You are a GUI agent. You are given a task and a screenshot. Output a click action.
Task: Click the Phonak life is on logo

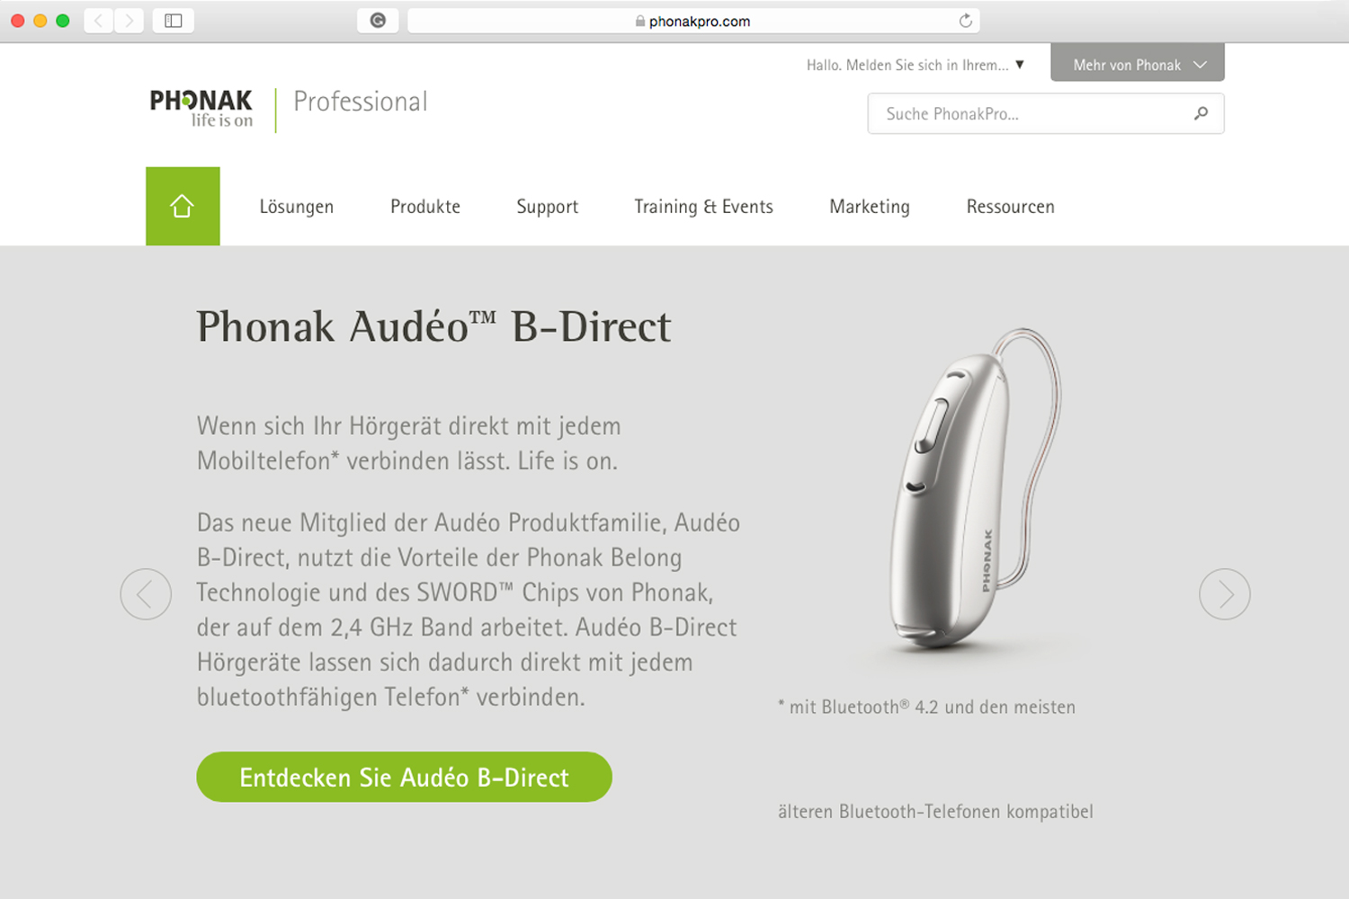coord(201,108)
